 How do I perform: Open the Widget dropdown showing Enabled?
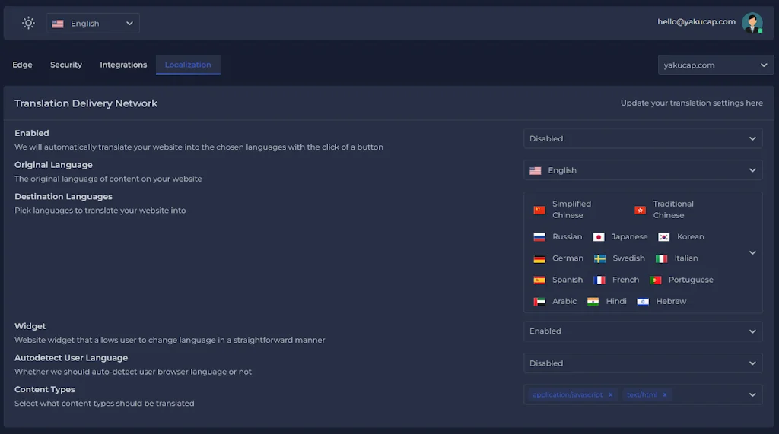[643, 331]
